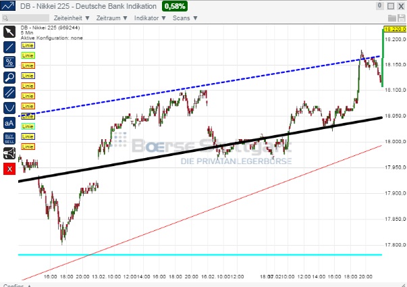Open the folder load-configuration icon

pyautogui.click(x=392, y=18)
